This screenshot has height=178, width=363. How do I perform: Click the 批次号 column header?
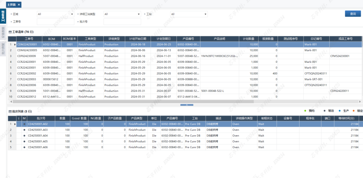41,118
